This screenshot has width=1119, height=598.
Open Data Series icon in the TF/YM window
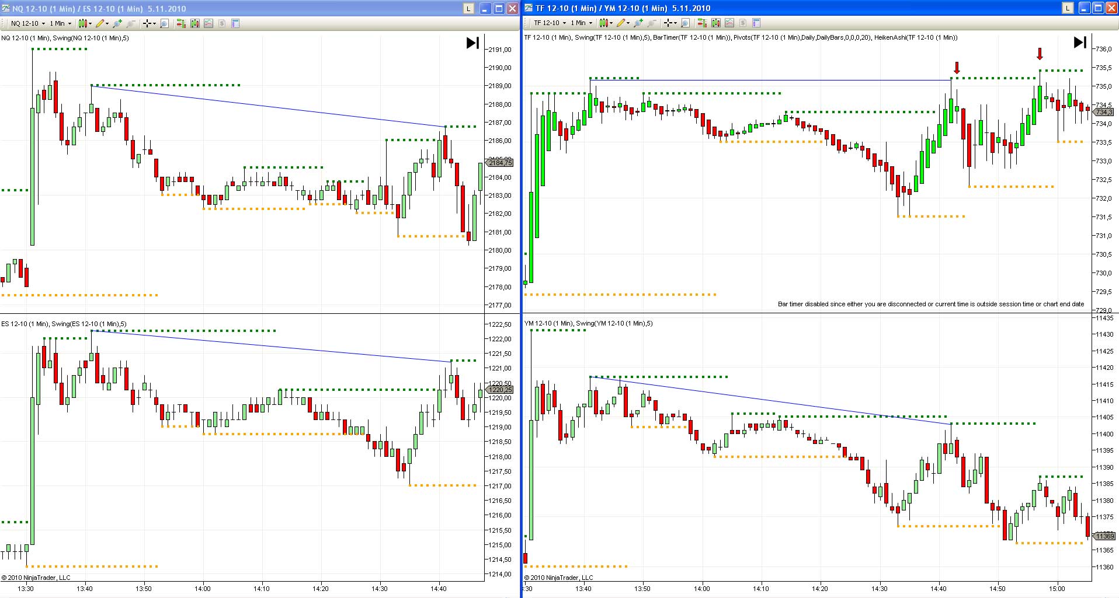(x=716, y=23)
